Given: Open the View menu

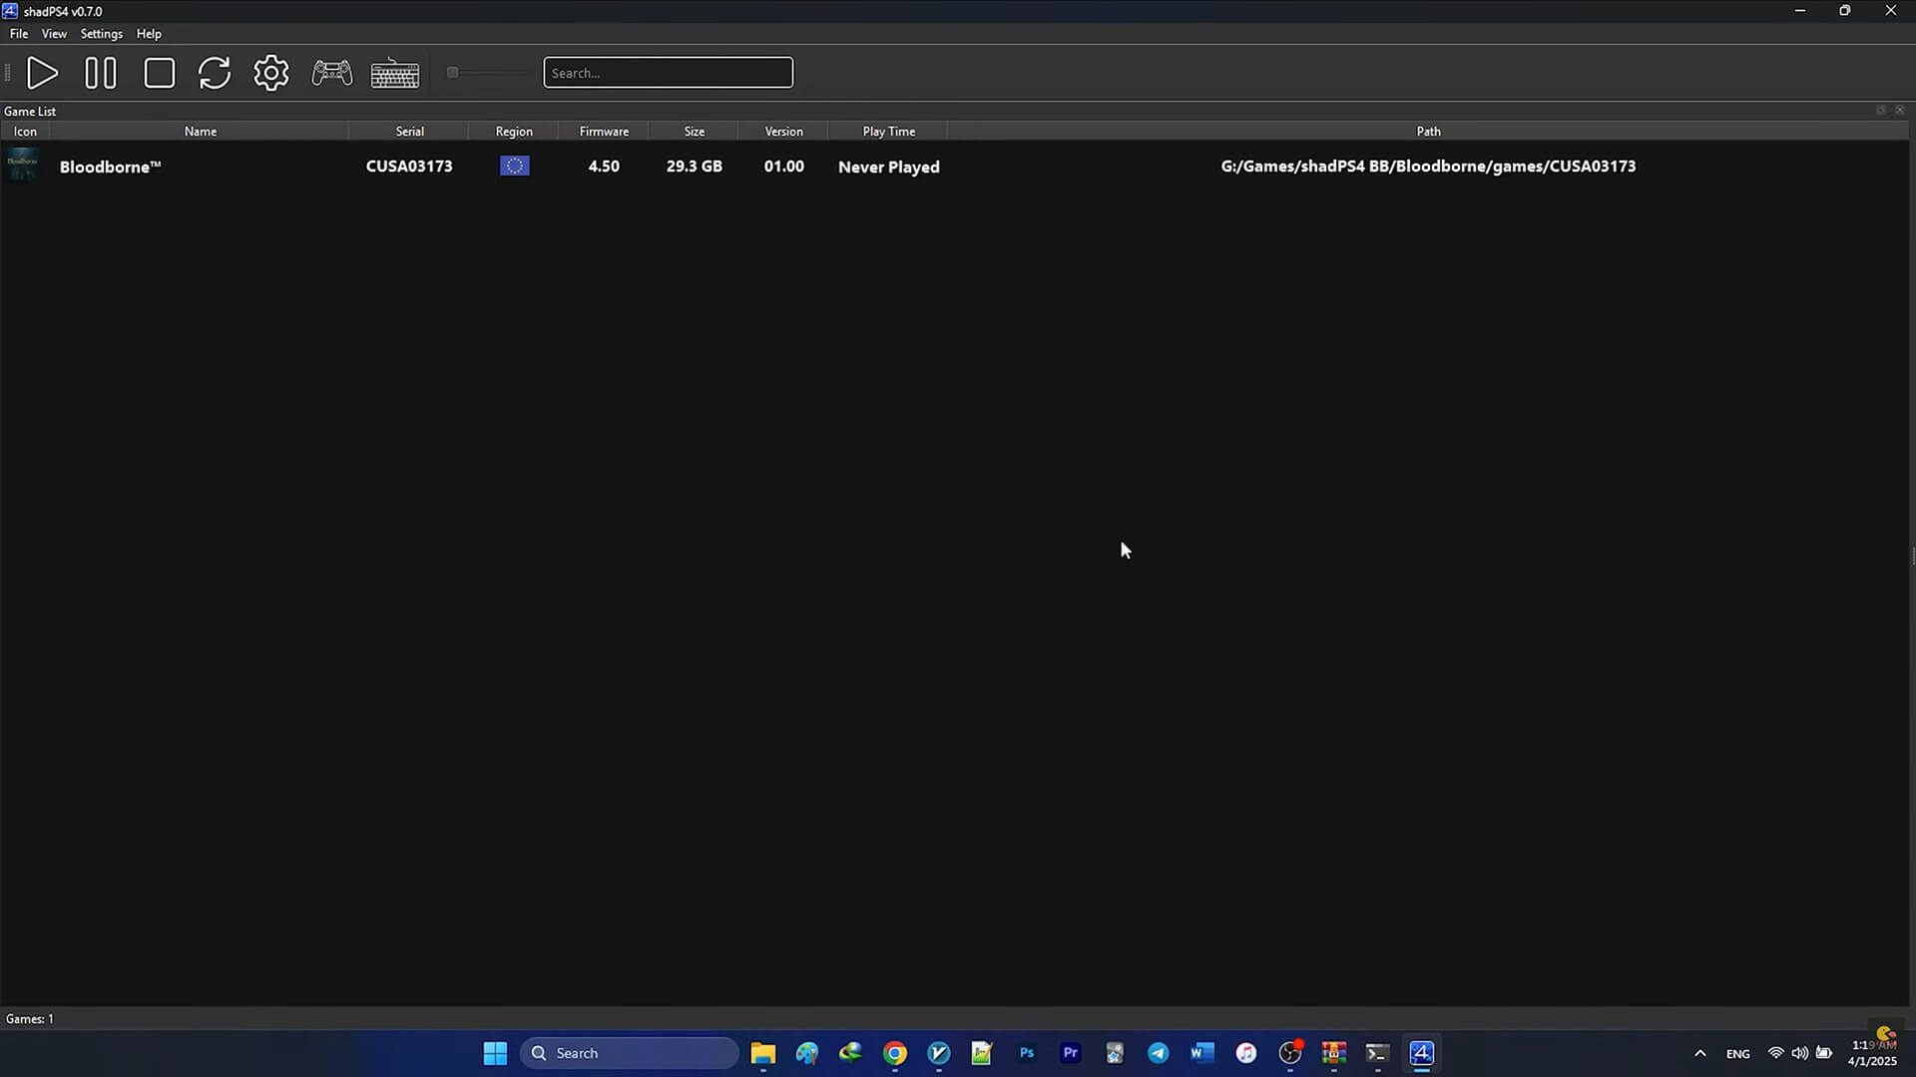Looking at the screenshot, I should pyautogui.click(x=54, y=34).
